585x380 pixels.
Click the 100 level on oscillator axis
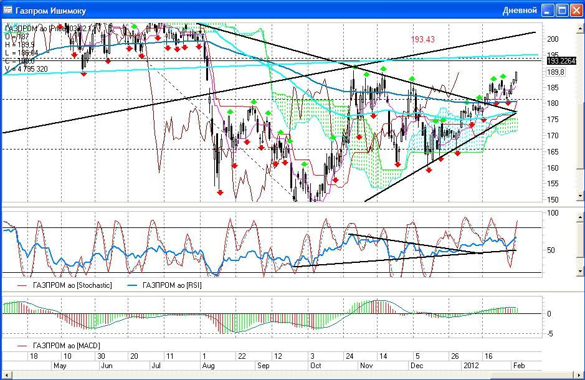pyautogui.click(x=553, y=213)
